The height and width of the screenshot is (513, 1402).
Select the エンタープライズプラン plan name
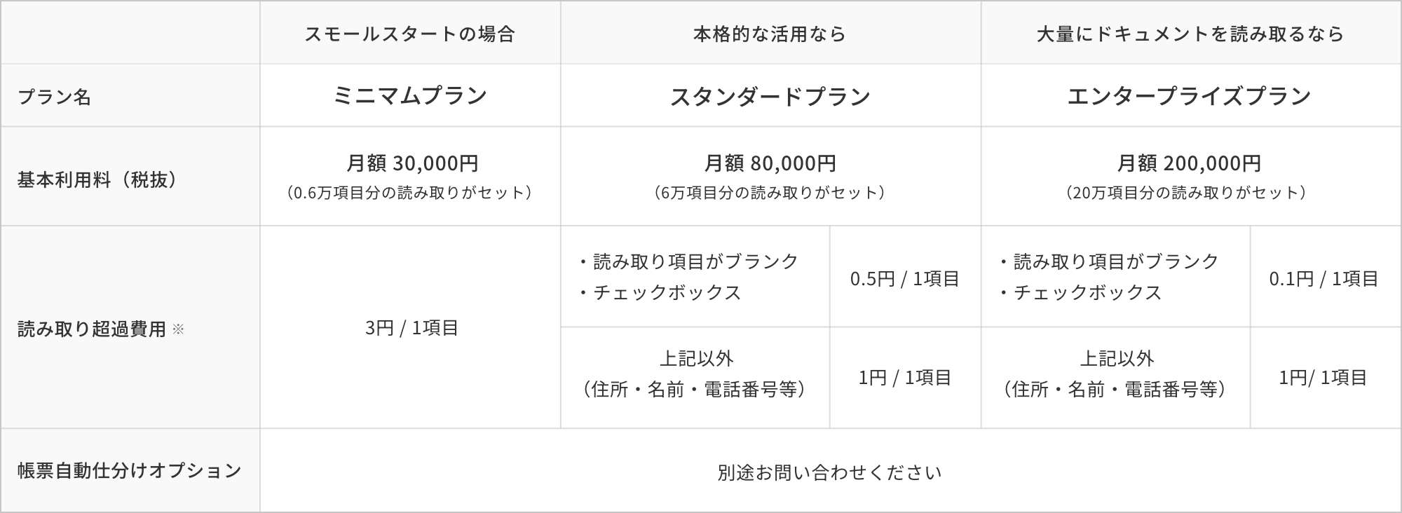coord(1189,96)
